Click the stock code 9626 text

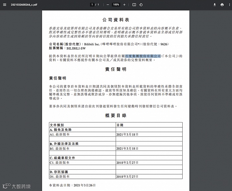pyautogui.click(x=164, y=44)
